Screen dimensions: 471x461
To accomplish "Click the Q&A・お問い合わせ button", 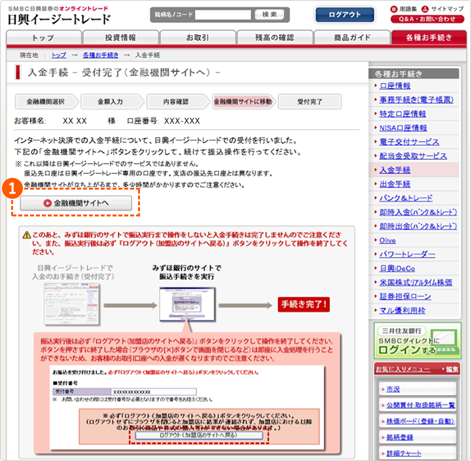I will (427, 19).
